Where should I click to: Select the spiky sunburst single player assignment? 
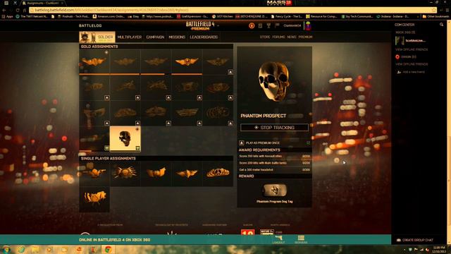[x=125, y=173]
